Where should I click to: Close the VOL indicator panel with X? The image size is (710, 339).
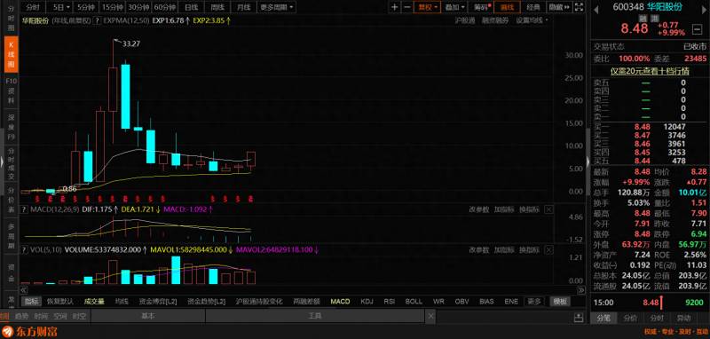coord(548,250)
